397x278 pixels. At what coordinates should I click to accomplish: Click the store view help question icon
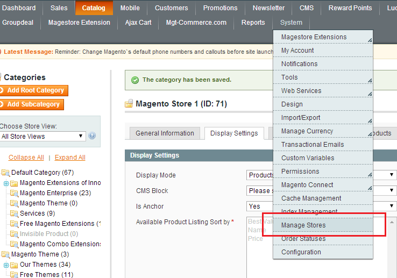click(x=92, y=136)
